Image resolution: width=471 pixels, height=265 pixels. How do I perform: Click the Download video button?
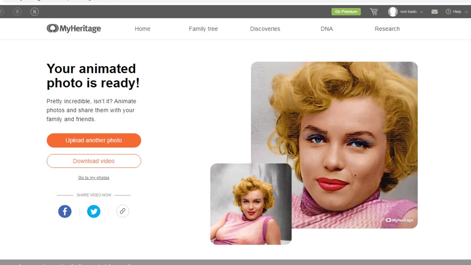point(94,161)
